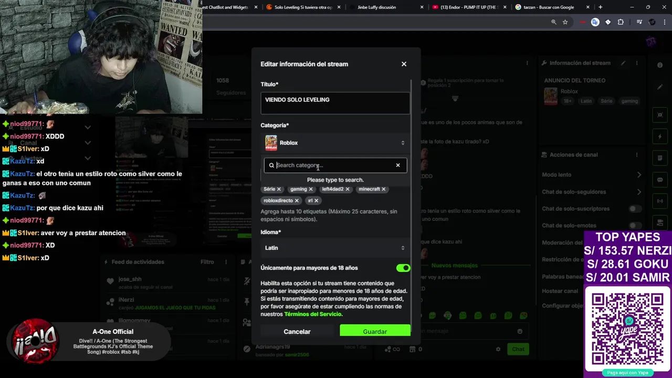Toggle the 18+ only switch
The height and width of the screenshot is (378, 672).
pos(403,268)
